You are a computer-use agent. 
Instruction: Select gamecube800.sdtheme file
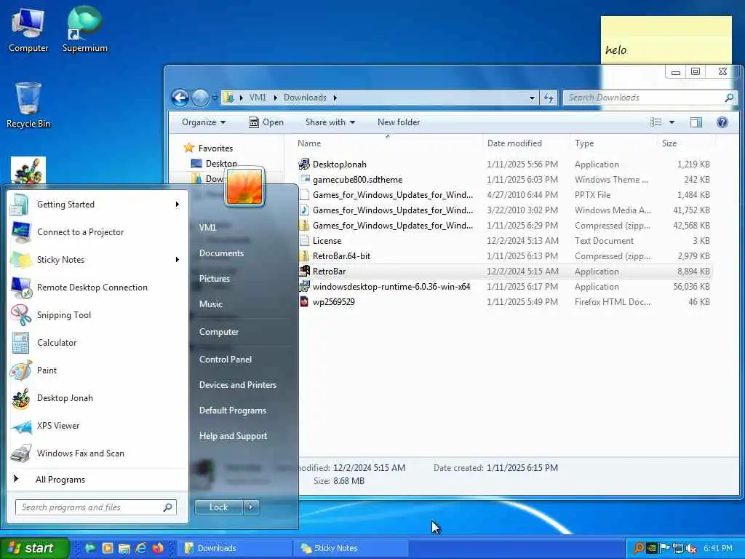(x=505, y=180)
